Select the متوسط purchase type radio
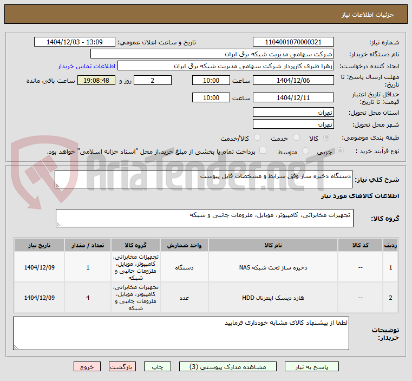The image size is (412, 381). tap(305, 151)
